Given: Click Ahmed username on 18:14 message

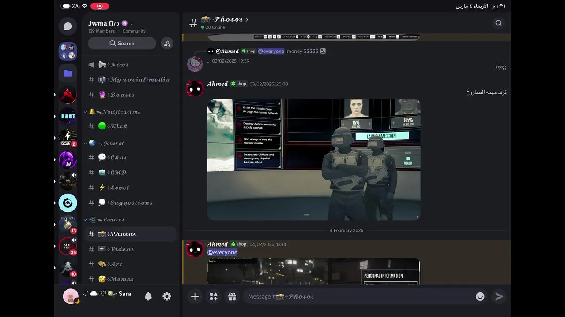Looking at the screenshot, I should (x=218, y=244).
